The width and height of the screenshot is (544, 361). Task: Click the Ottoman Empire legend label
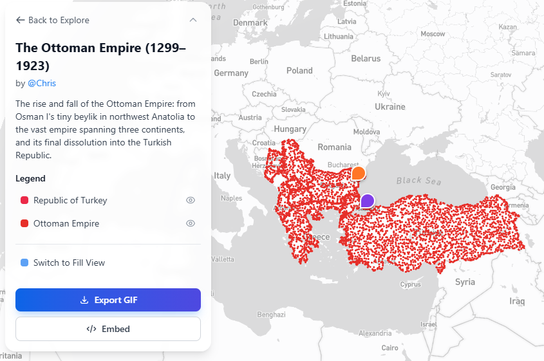pos(66,224)
